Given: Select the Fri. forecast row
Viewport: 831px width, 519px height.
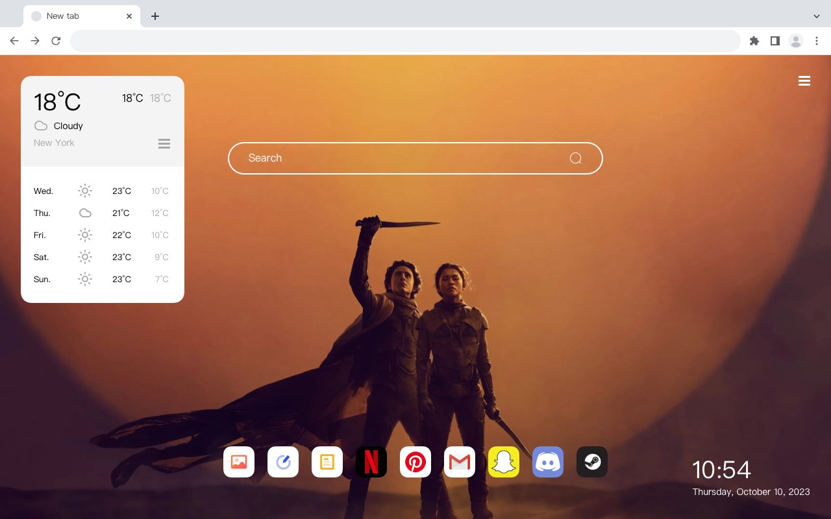Looking at the screenshot, I should [102, 235].
